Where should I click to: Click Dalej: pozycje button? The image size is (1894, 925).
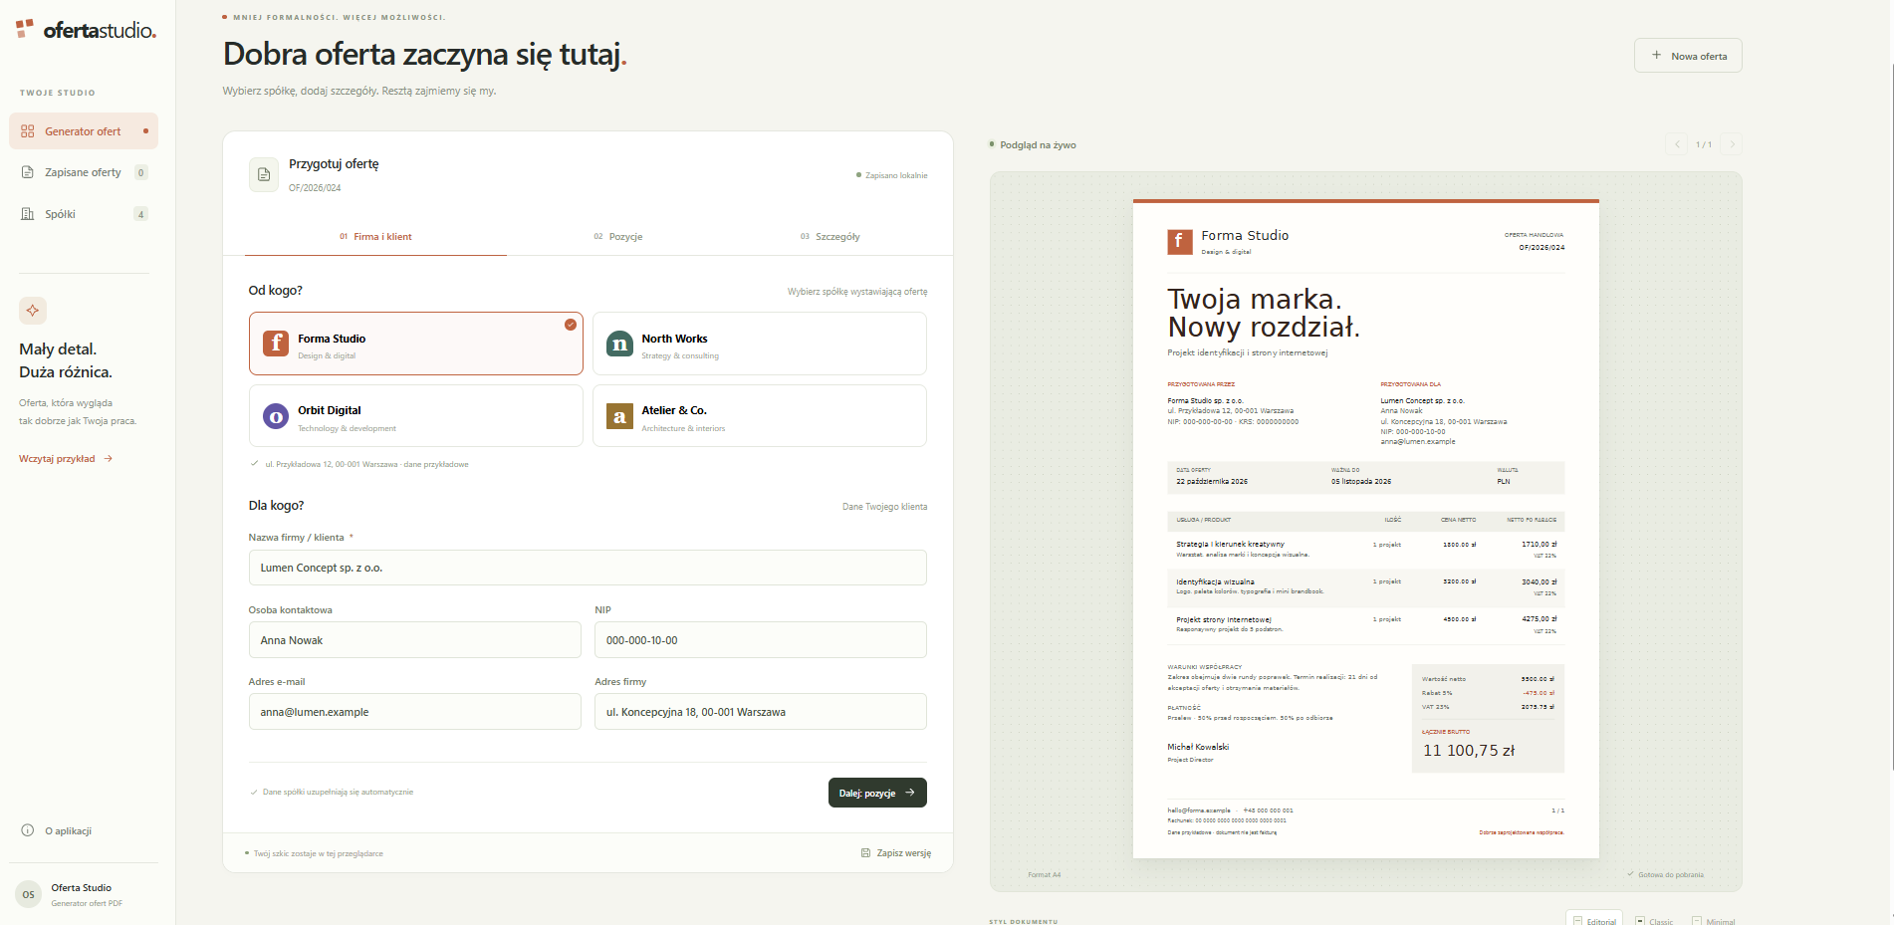877,793
